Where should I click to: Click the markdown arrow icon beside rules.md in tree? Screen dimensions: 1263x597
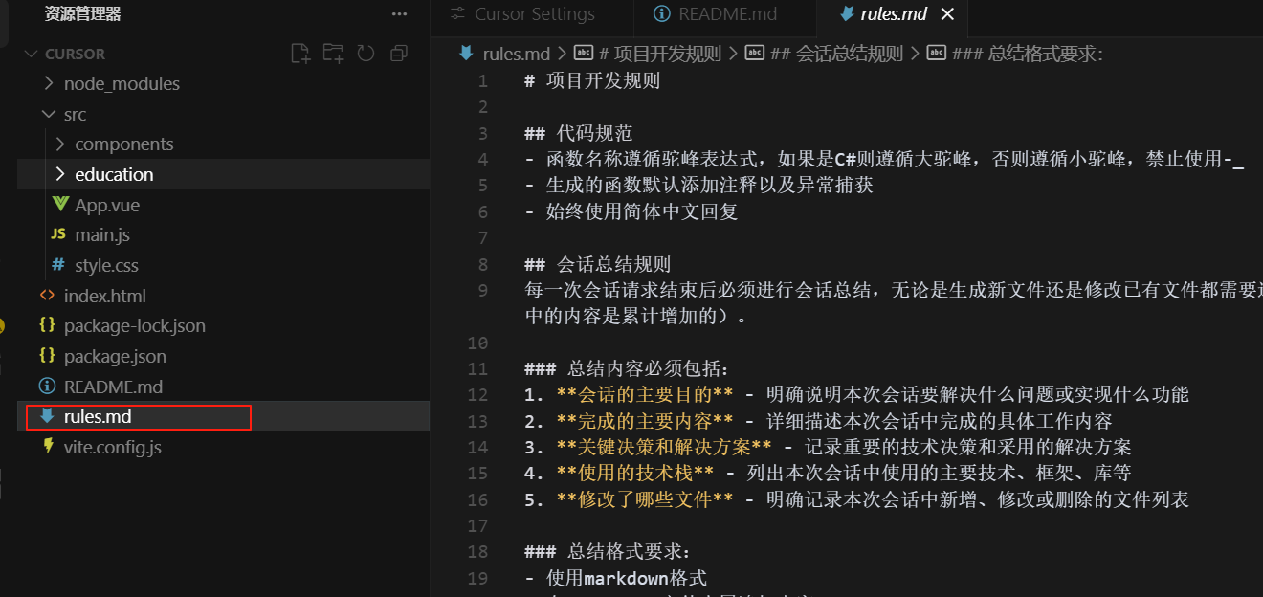47,416
